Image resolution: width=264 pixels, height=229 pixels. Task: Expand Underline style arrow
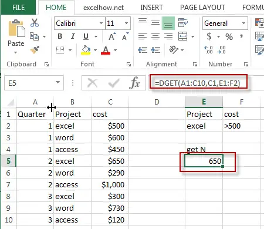coord(96,36)
